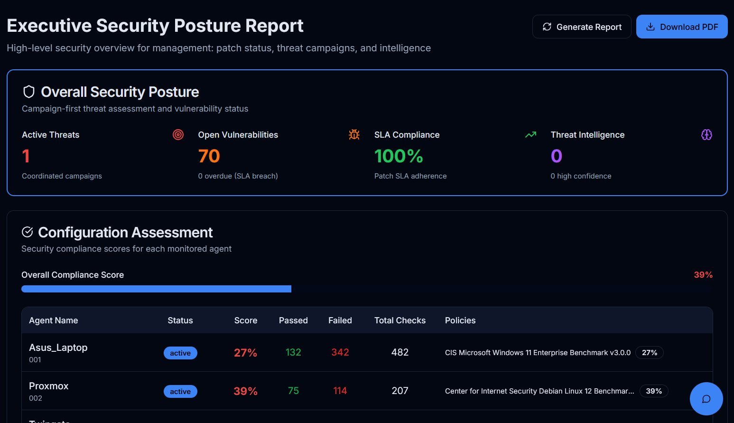Click the checkmark icon beside Configuration Assessment
The width and height of the screenshot is (734, 423).
click(x=28, y=232)
